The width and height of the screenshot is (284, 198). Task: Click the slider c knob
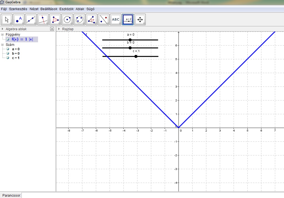pyautogui.click(x=136, y=57)
